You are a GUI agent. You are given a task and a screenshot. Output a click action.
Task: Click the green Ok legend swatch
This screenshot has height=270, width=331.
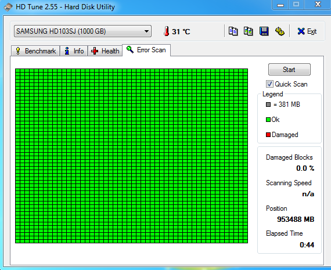point(268,120)
